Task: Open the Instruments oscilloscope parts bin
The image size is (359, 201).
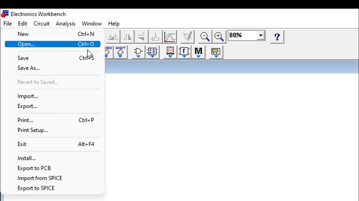Action: click(x=216, y=52)
